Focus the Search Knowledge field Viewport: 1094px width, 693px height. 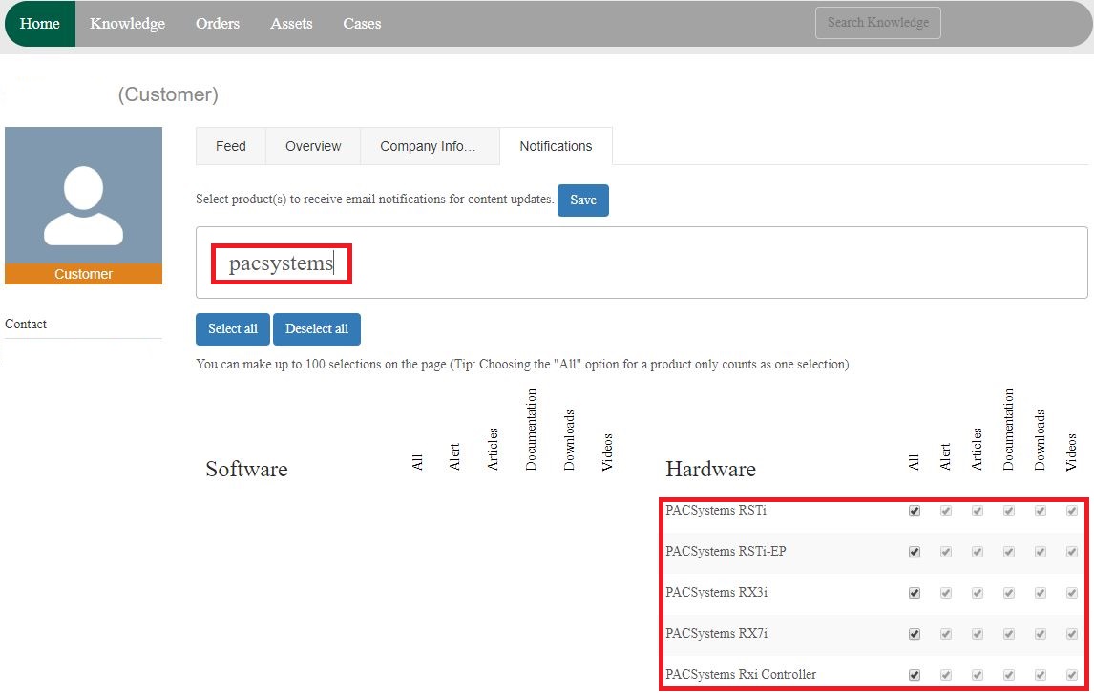877,22
